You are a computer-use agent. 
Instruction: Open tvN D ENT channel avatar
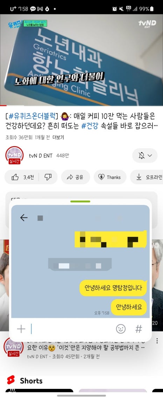(x=14, y=155)
